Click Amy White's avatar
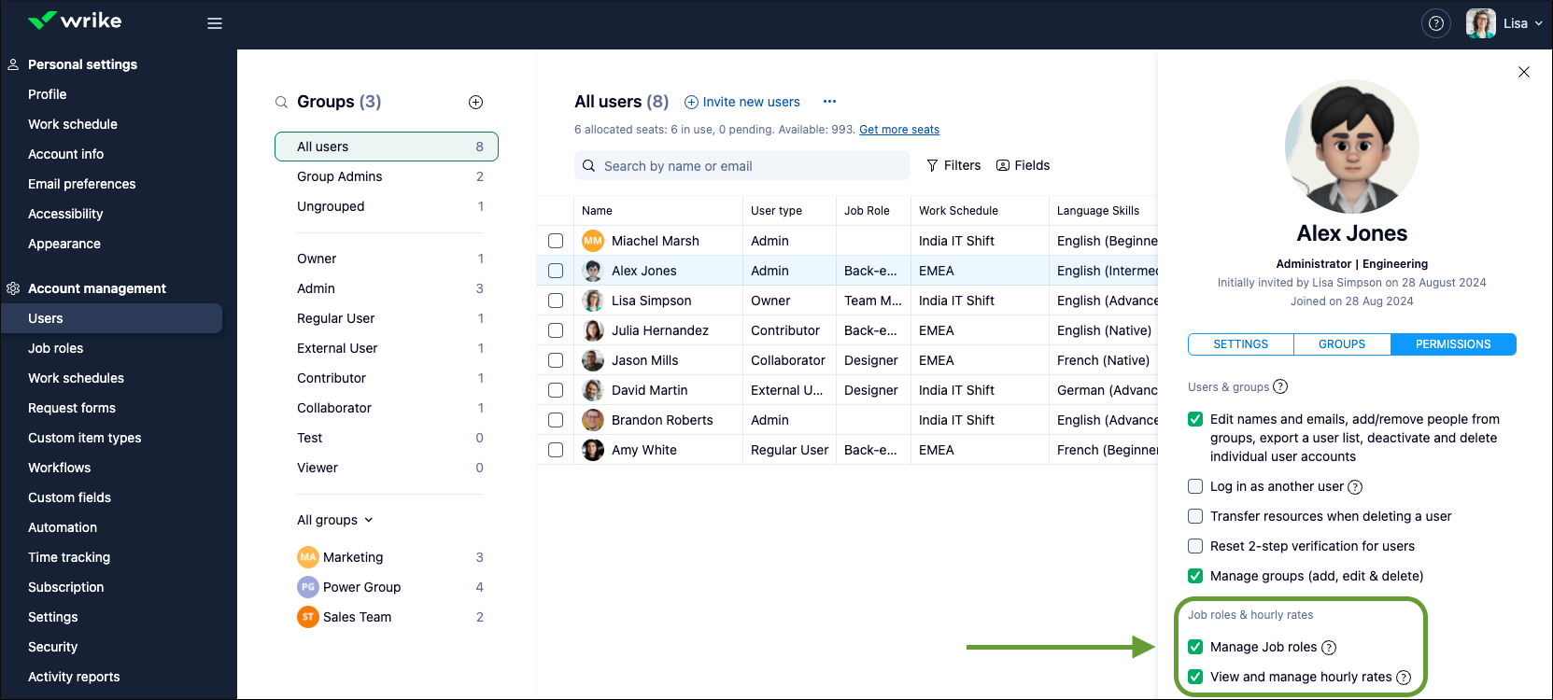Image resolution: width=1553 pixels, height=700 pixels. 593,450
